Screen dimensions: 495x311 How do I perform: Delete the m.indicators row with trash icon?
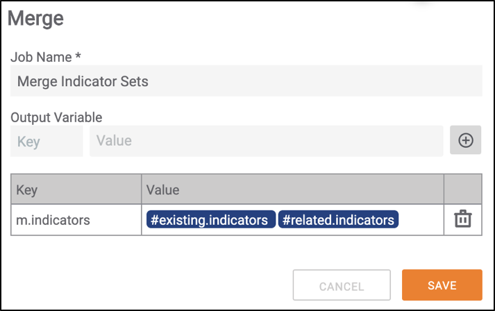(x=463, y=219)
